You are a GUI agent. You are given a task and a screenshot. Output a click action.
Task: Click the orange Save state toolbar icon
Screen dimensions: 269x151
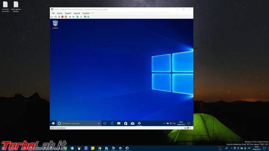pyautogui.click(x=66, y=17)
